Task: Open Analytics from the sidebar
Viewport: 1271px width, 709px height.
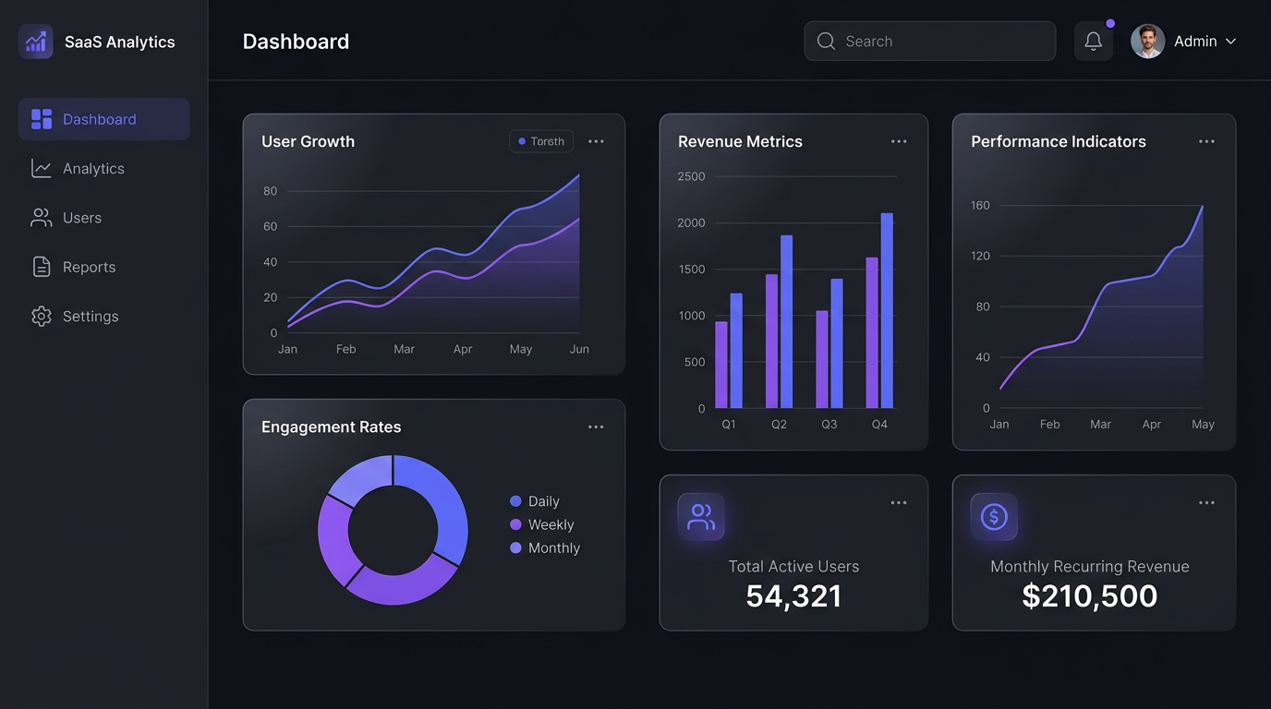Action: click(x=104, y=168)
